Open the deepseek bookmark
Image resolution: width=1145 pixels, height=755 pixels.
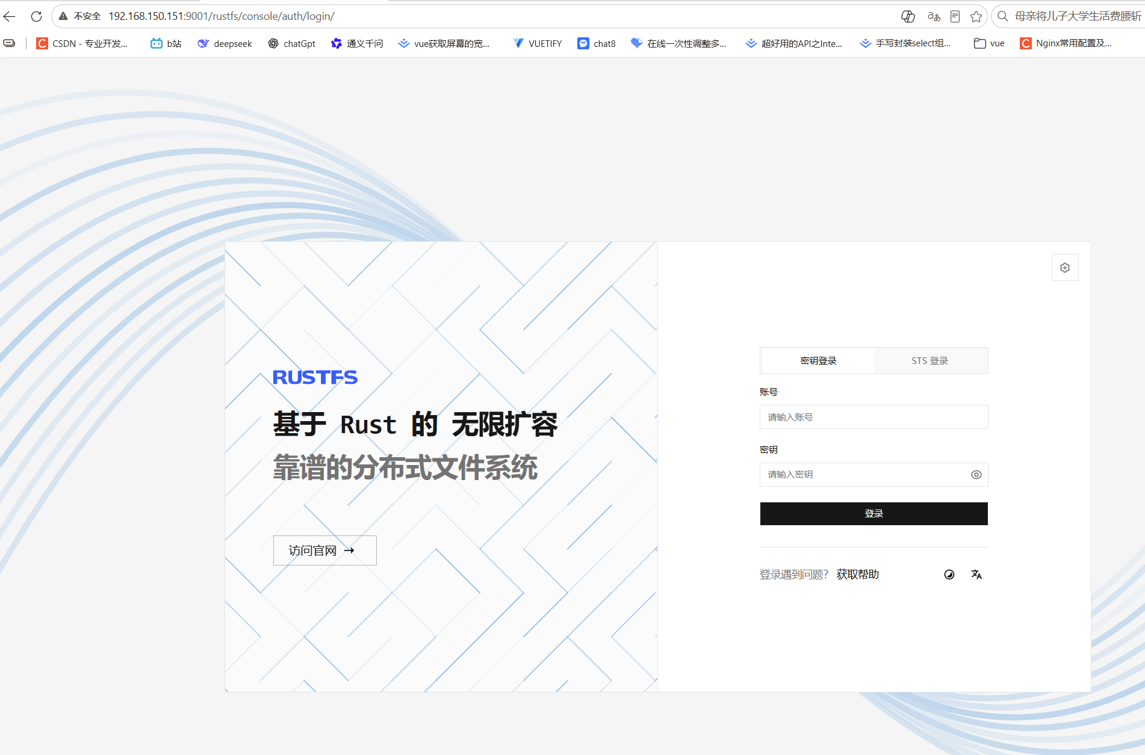click(225, 43)
